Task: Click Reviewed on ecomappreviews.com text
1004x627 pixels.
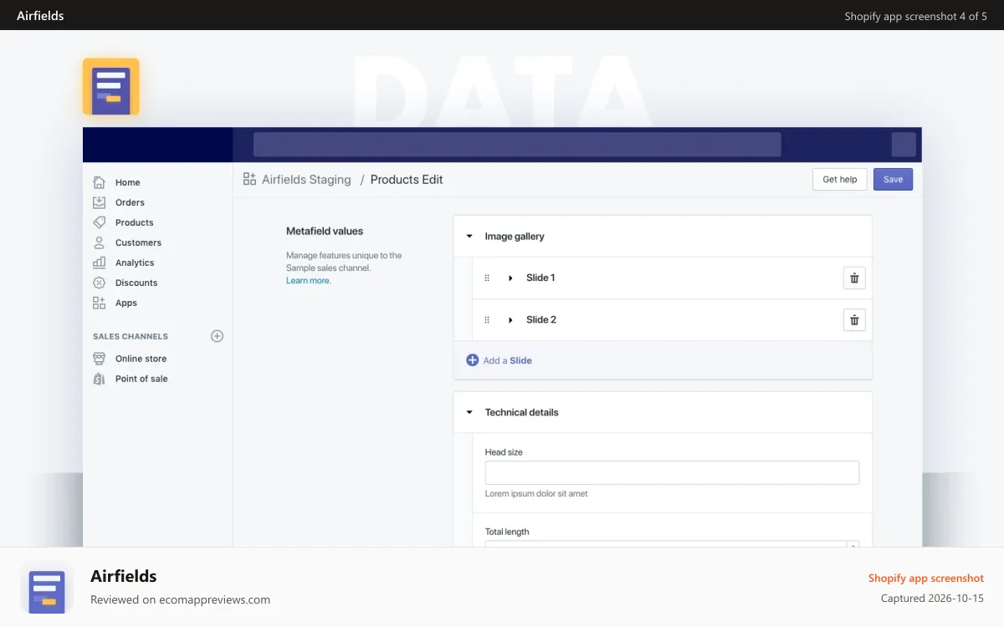Action: [x=180, y=599]
